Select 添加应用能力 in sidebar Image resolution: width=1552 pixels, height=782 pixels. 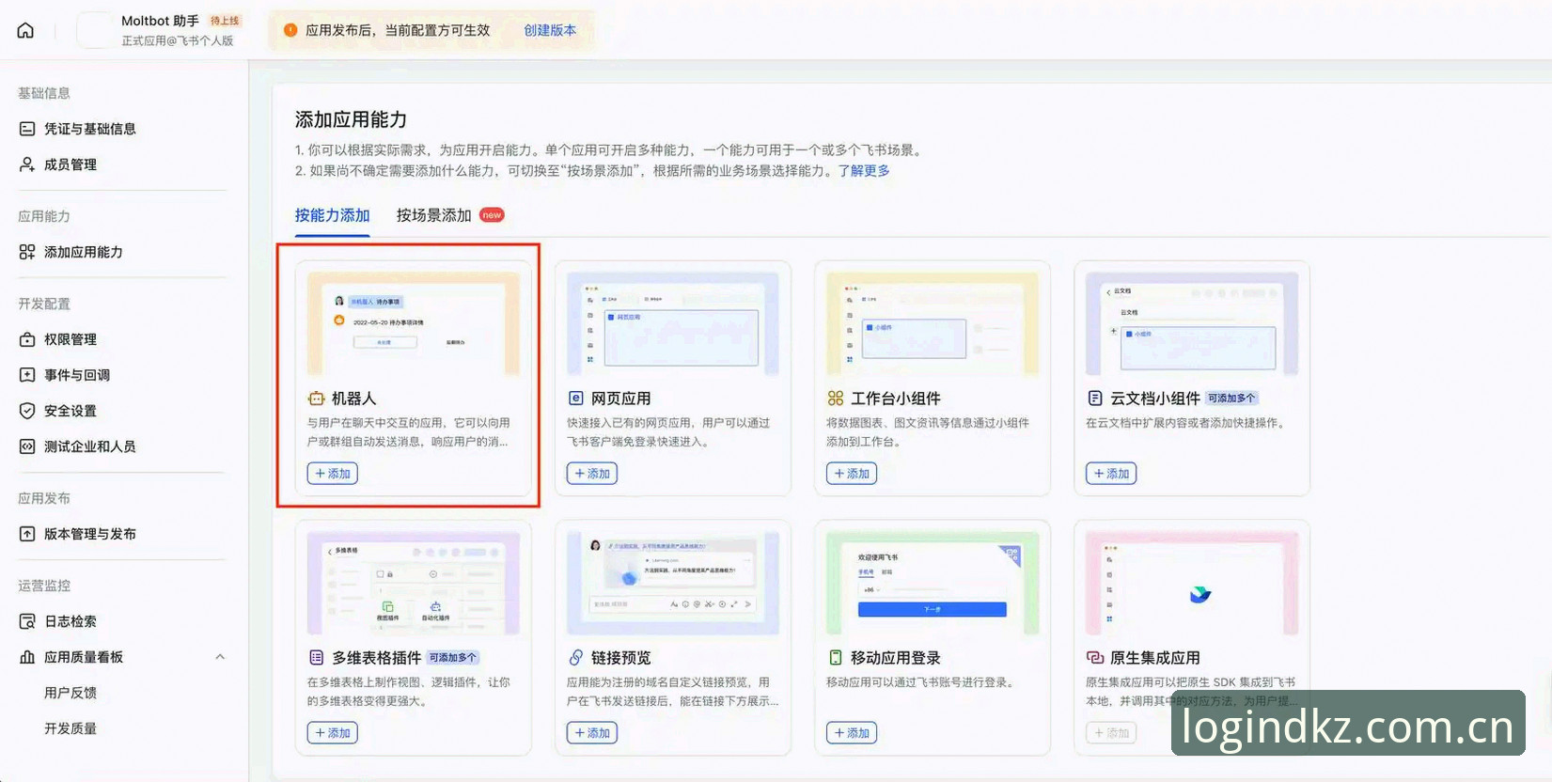(83, 252)
